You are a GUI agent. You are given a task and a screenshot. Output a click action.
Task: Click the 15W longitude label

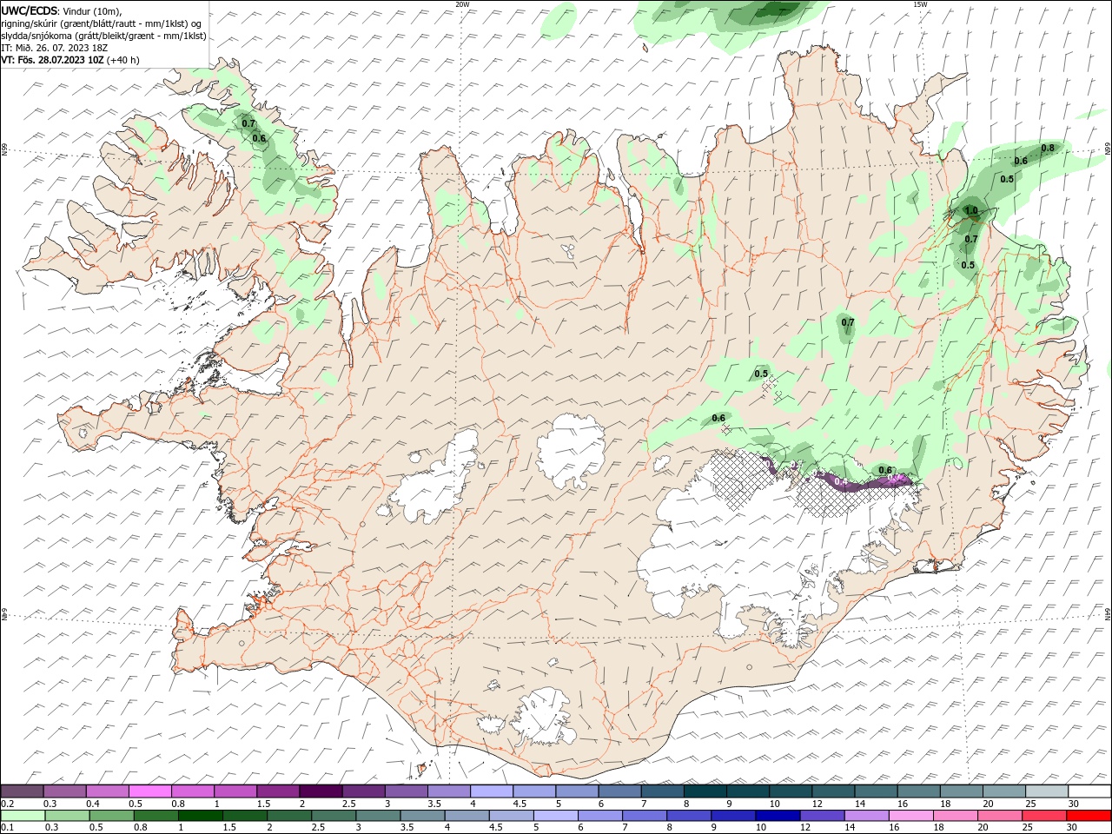(x=920, y=4)
